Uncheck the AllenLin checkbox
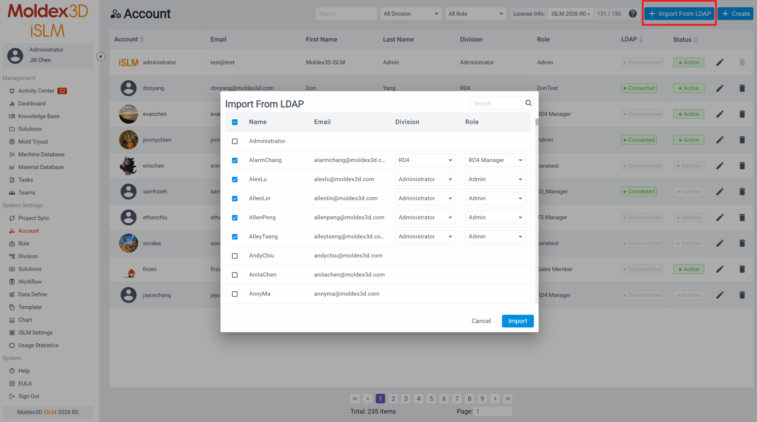This screenshot has width=757, height=422. click(x=234, y=198)
